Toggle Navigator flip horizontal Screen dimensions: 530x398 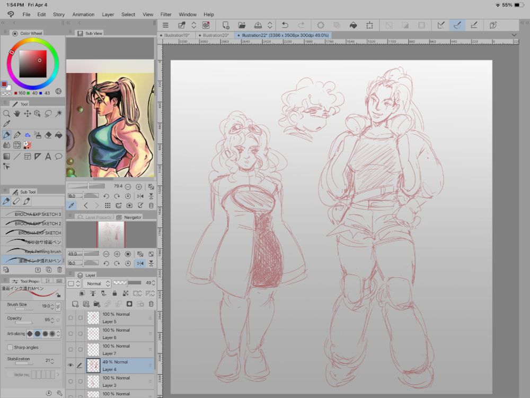(x=140, y=263)
